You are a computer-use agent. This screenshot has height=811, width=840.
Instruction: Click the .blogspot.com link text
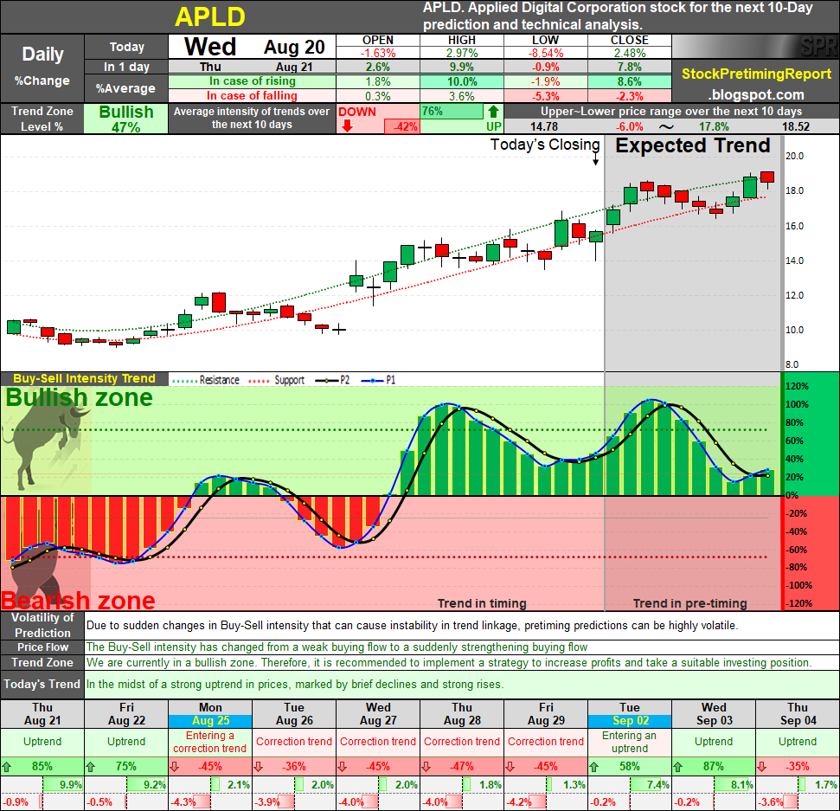point(756,95)
